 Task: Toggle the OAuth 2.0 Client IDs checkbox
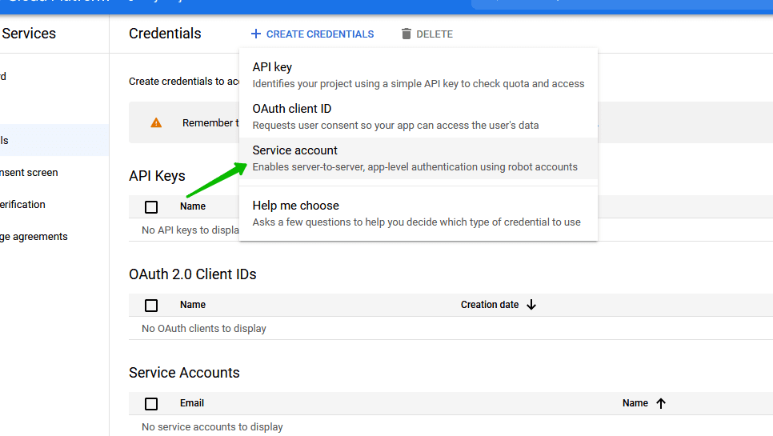point(151,305)
